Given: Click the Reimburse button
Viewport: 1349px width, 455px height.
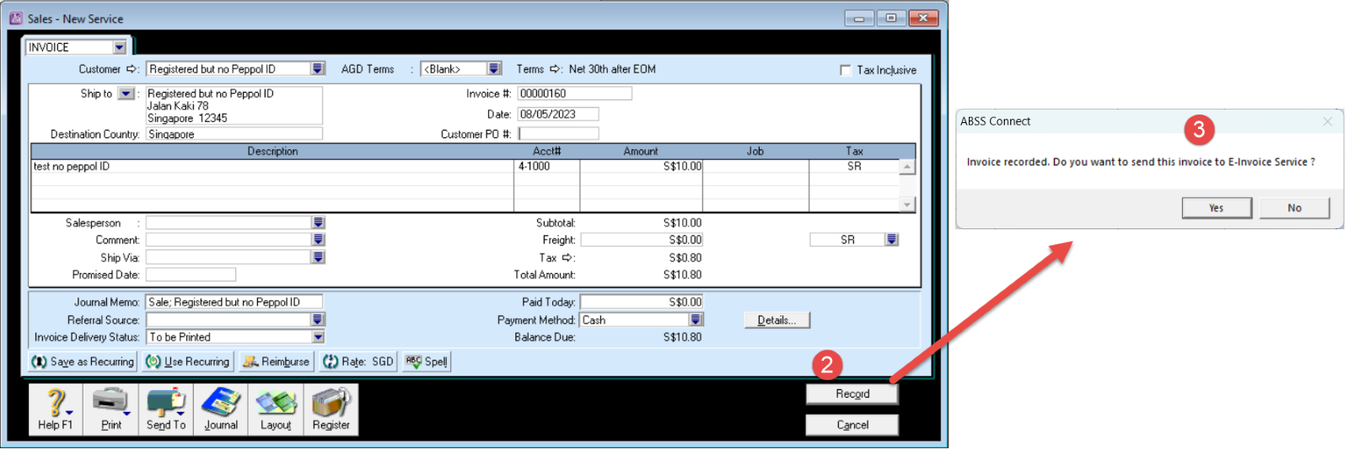Looking at the screenshot, I should [x=276, y=361].
